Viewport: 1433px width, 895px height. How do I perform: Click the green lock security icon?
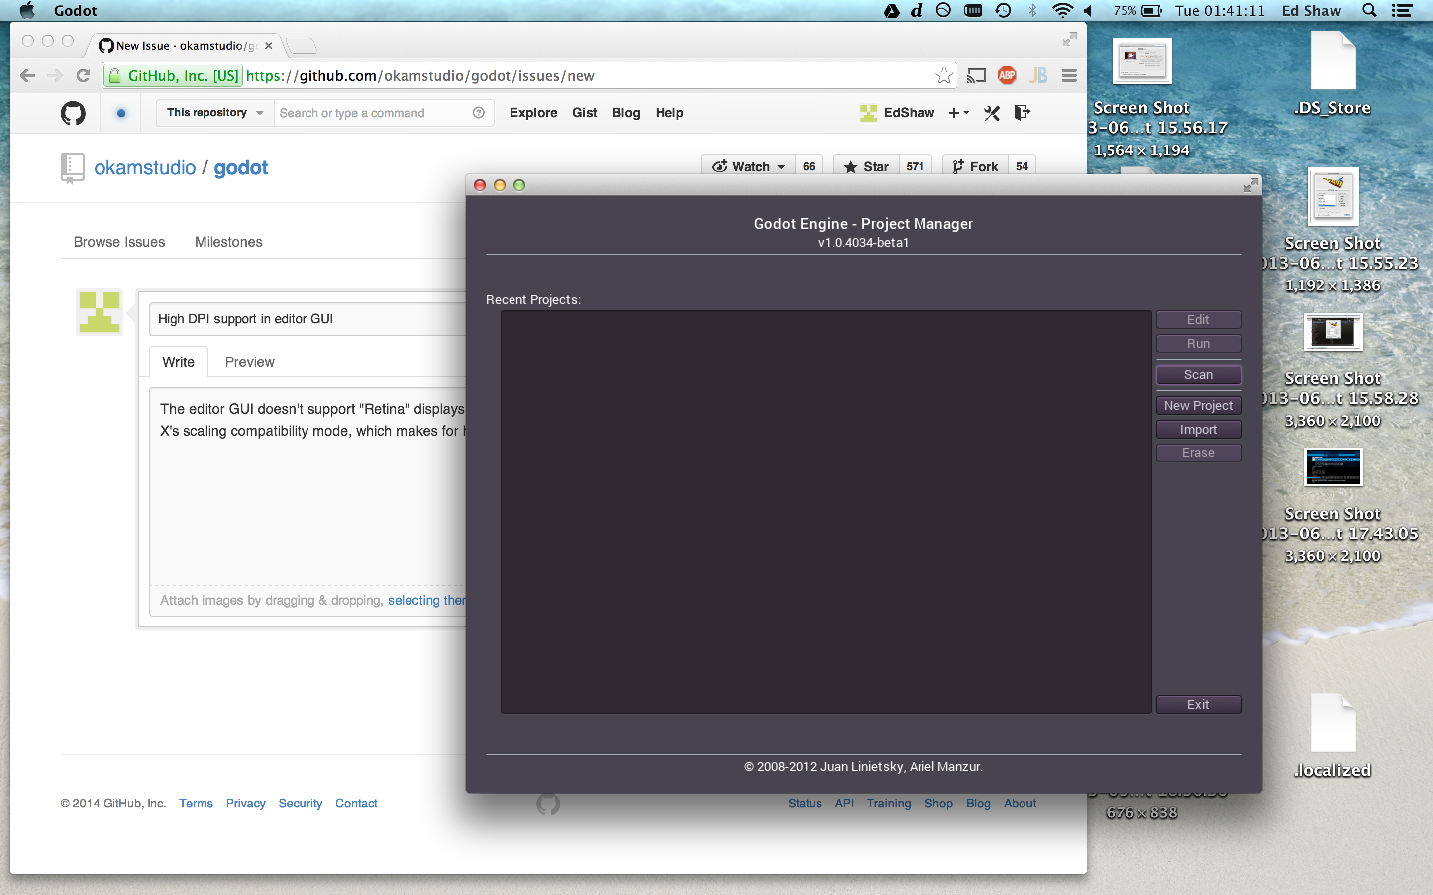pyautogui.click(x=115, y=76)
